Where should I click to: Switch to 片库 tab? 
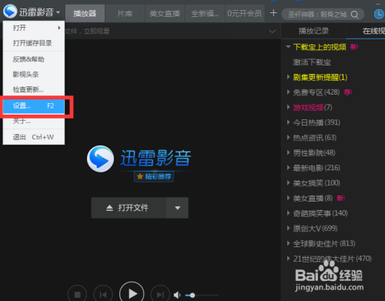(125, 13)
